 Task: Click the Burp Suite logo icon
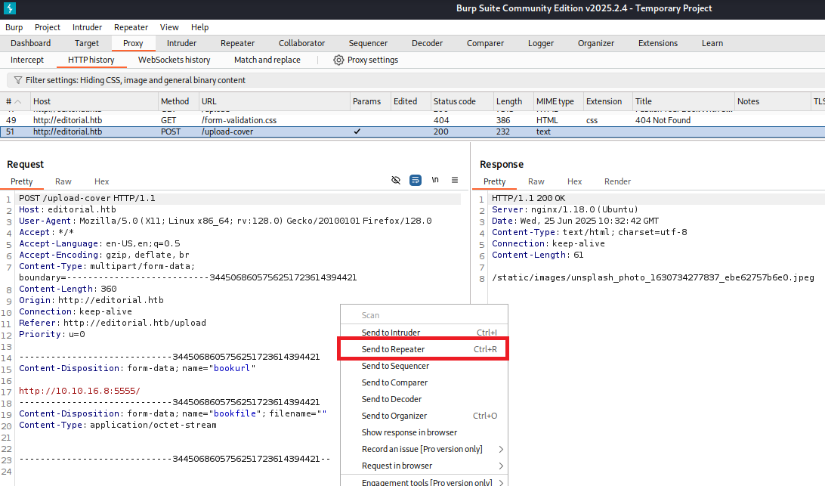[8, 8]
